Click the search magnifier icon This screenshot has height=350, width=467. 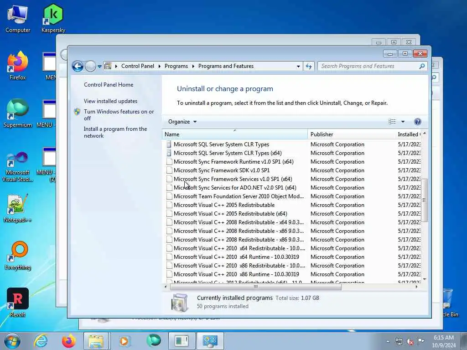[x=422, y=66]
